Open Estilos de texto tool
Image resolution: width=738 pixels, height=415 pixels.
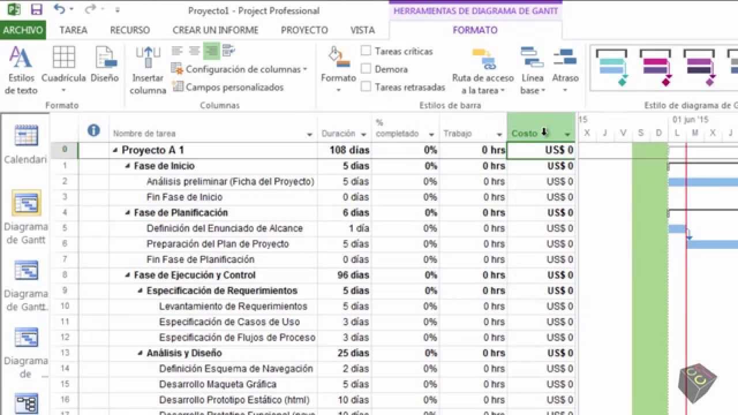pyautogui.click(x=21, y=70)
